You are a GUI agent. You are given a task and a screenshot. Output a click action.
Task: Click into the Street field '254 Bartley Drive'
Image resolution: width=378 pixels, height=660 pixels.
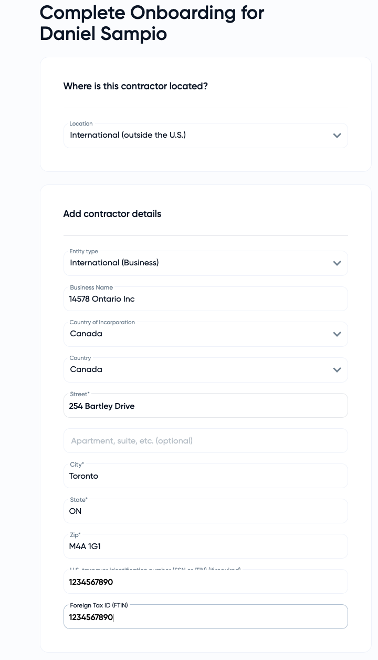click(x=205, y=406)
